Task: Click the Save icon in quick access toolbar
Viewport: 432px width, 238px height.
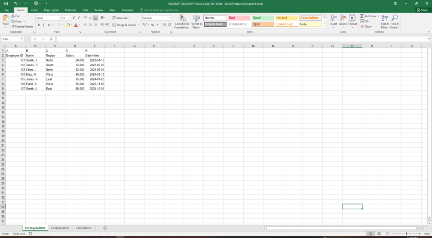Action: [6, 3]
